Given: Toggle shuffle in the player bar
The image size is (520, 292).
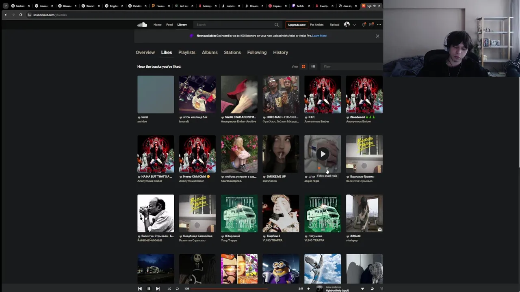Looking at the screenshot, I should click(169, 289).
